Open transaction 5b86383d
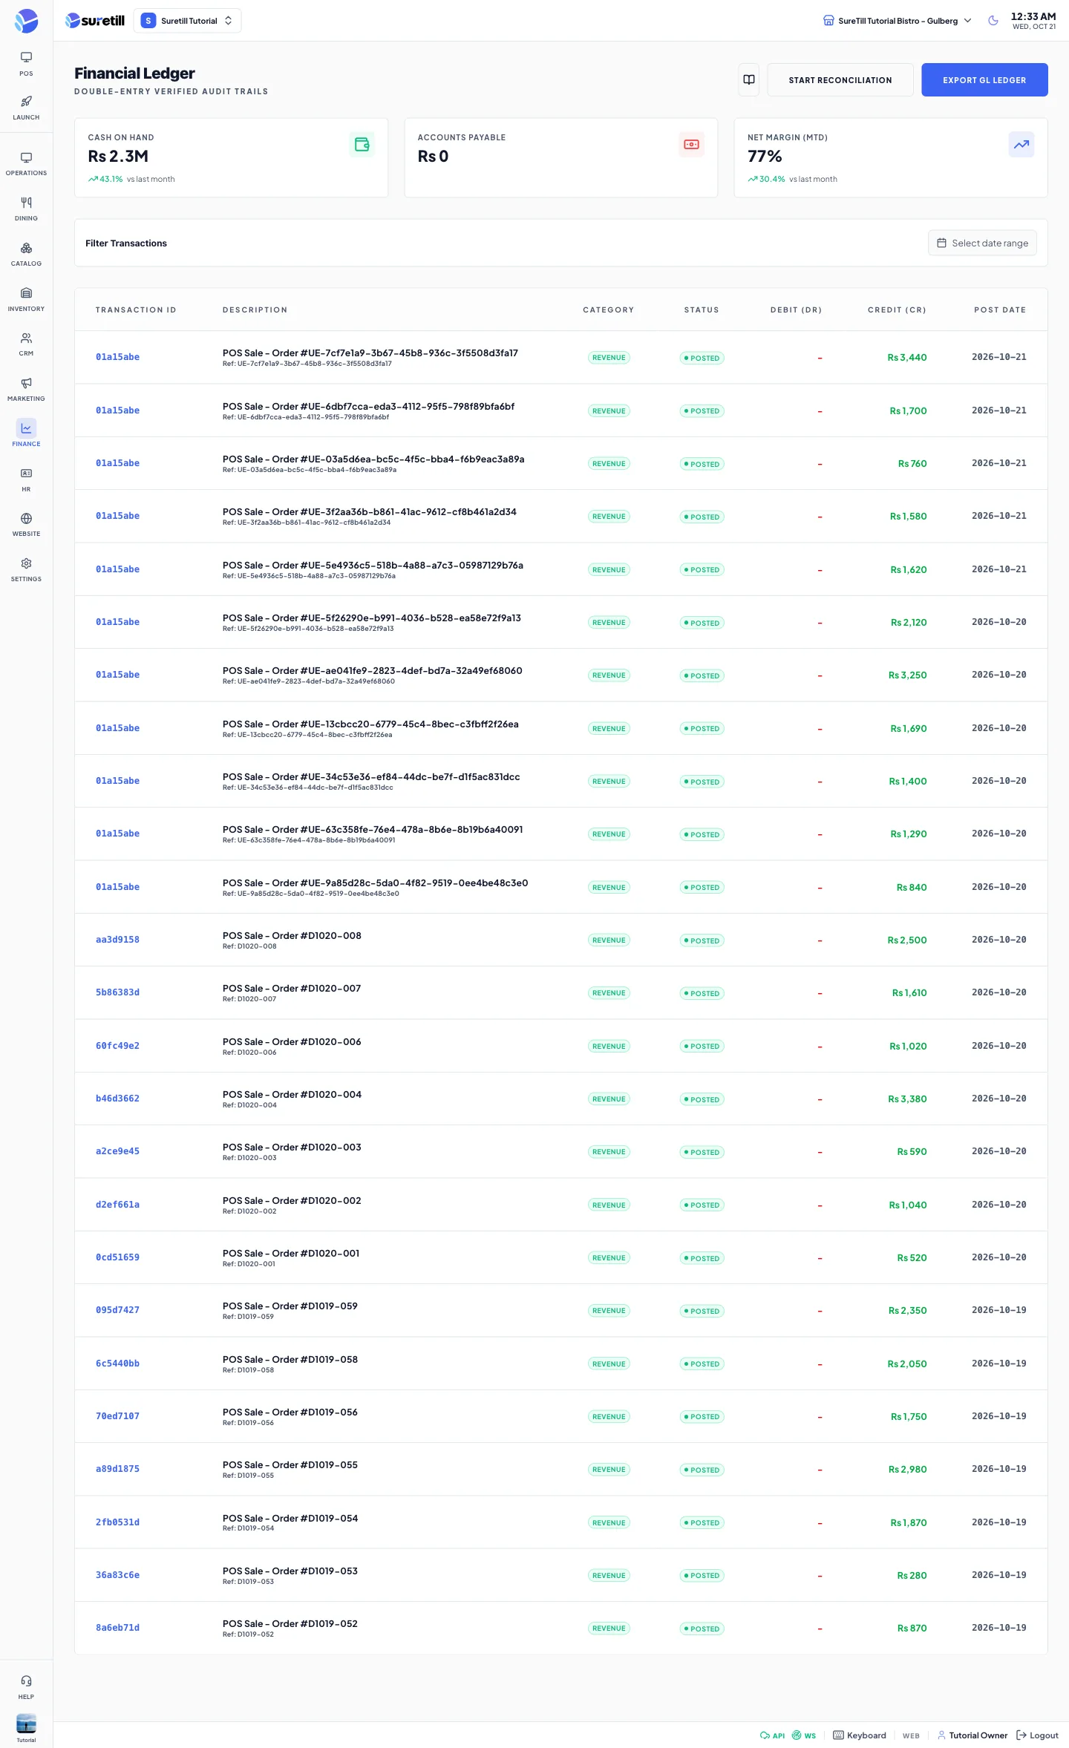This screenshot has height=1748, width=1069. (117, 992)
